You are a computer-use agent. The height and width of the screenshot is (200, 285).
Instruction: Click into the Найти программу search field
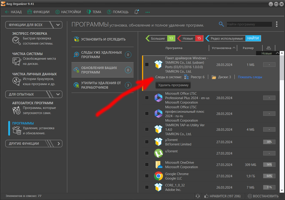[249, 24]
